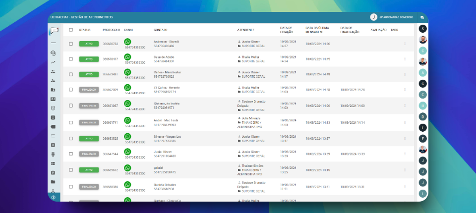Select checkbox for Casa do Adubo row
This screenshot has height=213, width=476.
(x=71, y=59)
